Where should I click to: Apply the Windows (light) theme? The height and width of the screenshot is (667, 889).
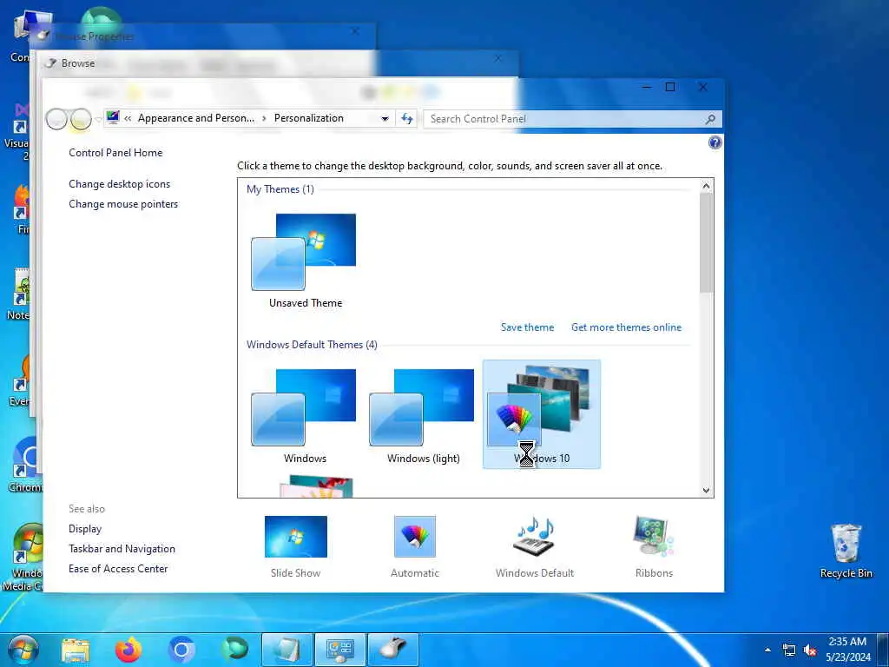[423, 415]
